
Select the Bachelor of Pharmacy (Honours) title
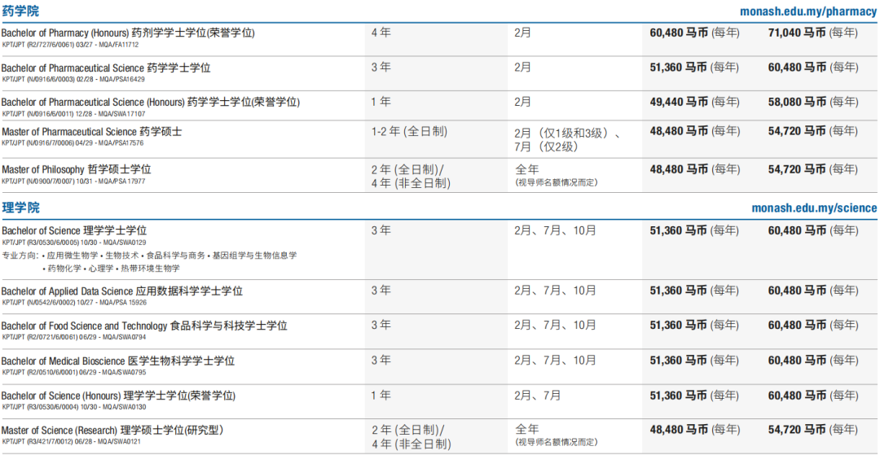(128, 33)
